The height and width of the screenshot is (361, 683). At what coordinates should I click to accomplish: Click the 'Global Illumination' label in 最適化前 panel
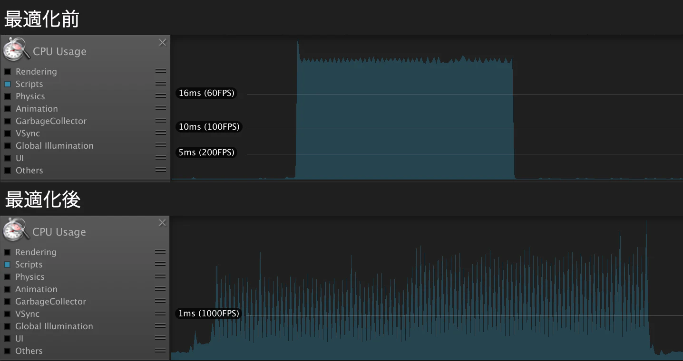click(55, 146)
